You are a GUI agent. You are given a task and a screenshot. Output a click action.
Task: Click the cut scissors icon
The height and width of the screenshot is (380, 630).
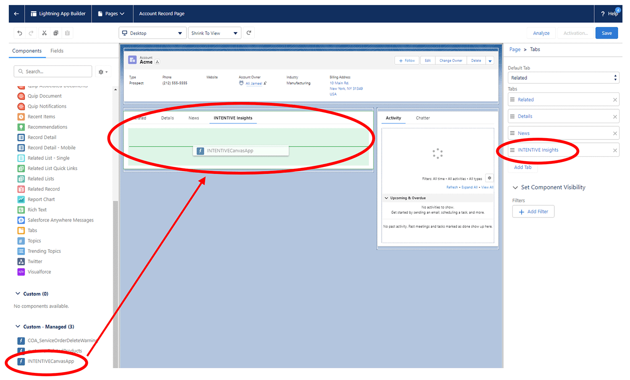click(x=44, y=33)
